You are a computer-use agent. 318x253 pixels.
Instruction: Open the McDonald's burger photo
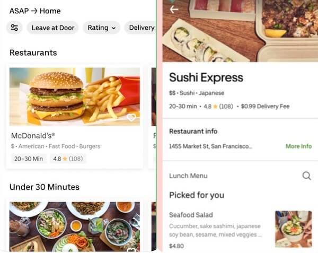[x=75, y=97]
